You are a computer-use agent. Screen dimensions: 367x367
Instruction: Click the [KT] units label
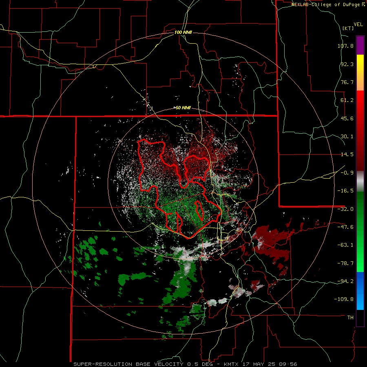coord(348,28)
